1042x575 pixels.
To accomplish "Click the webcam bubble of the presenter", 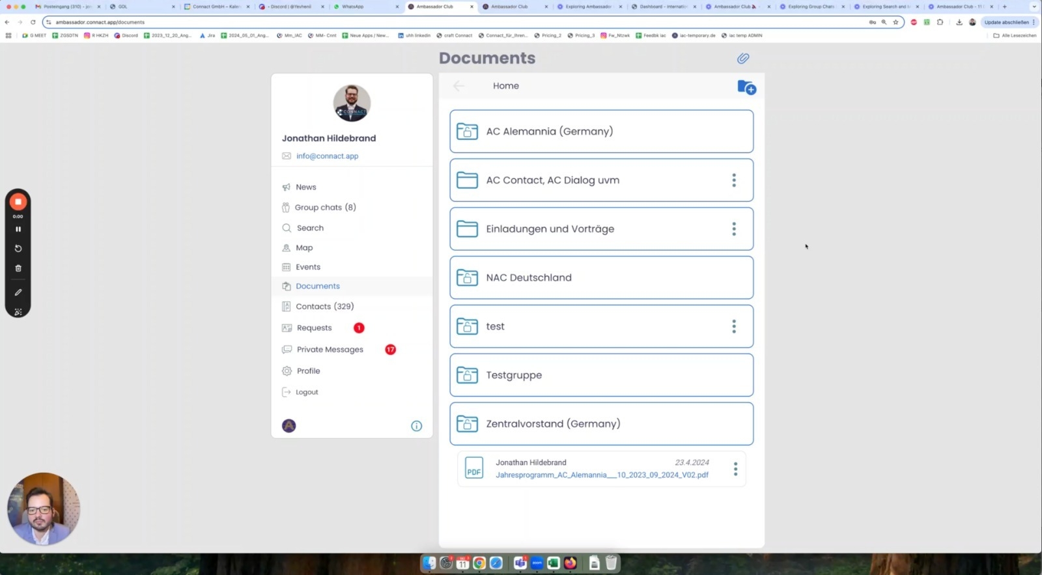I will point(44,509).
